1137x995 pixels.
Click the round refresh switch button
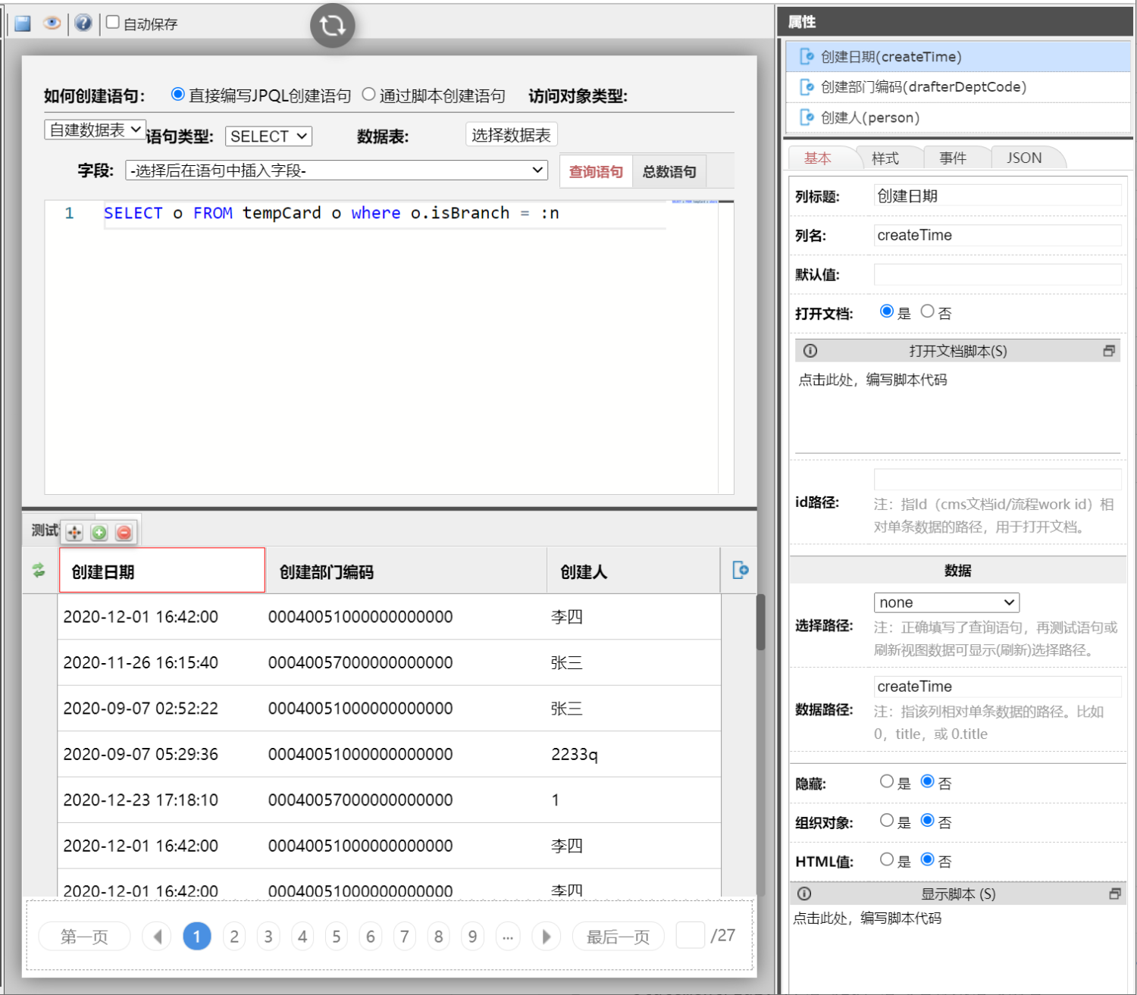332,26
